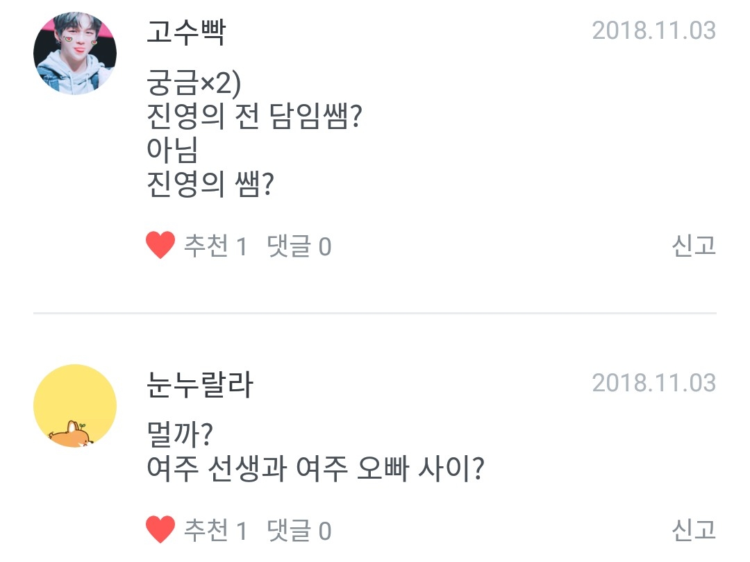Report 고수빡's comment with 신고
750x562 pixels.
pos(693,246)
